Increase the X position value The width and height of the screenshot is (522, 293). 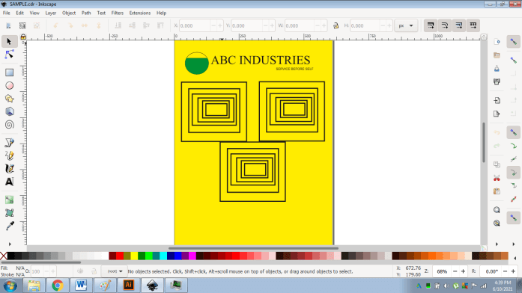coord(220,25)
